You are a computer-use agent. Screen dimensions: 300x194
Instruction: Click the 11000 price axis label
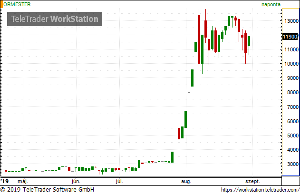[291, 49]
